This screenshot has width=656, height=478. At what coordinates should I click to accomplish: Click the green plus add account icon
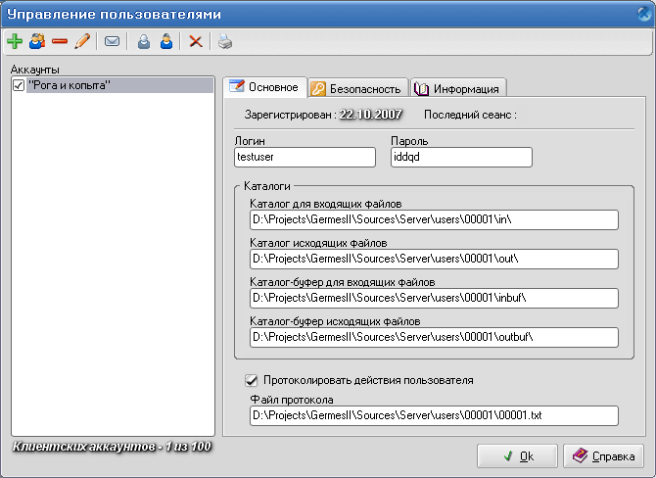coord(15,41)
